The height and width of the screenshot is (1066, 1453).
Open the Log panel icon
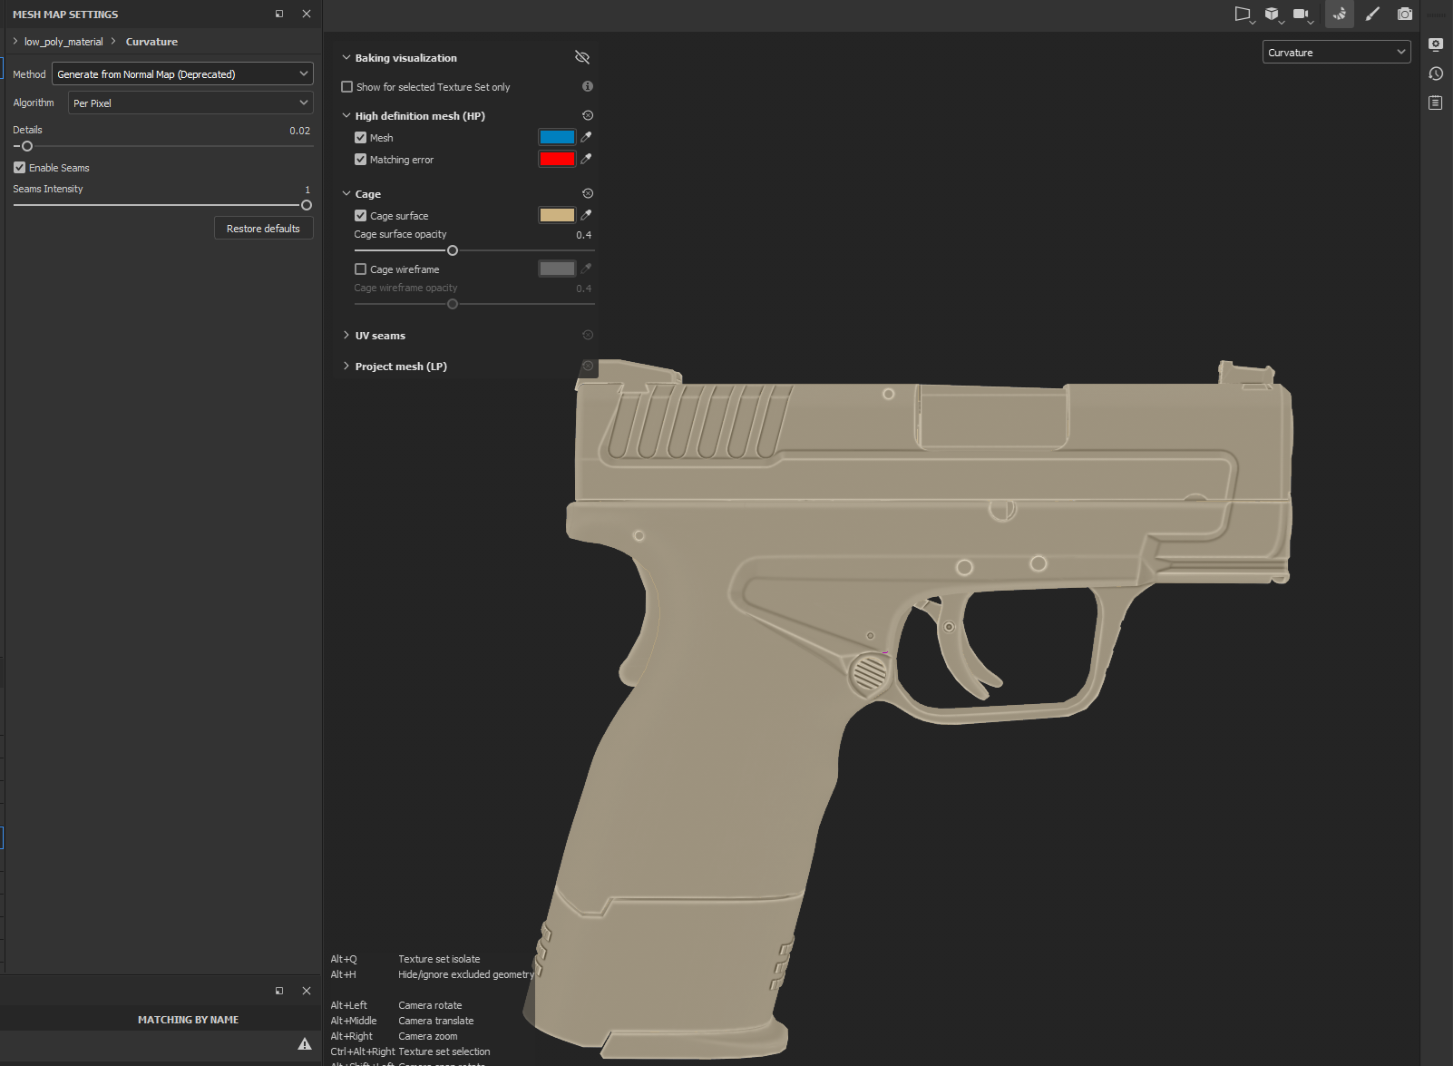tap(1436, 103)
